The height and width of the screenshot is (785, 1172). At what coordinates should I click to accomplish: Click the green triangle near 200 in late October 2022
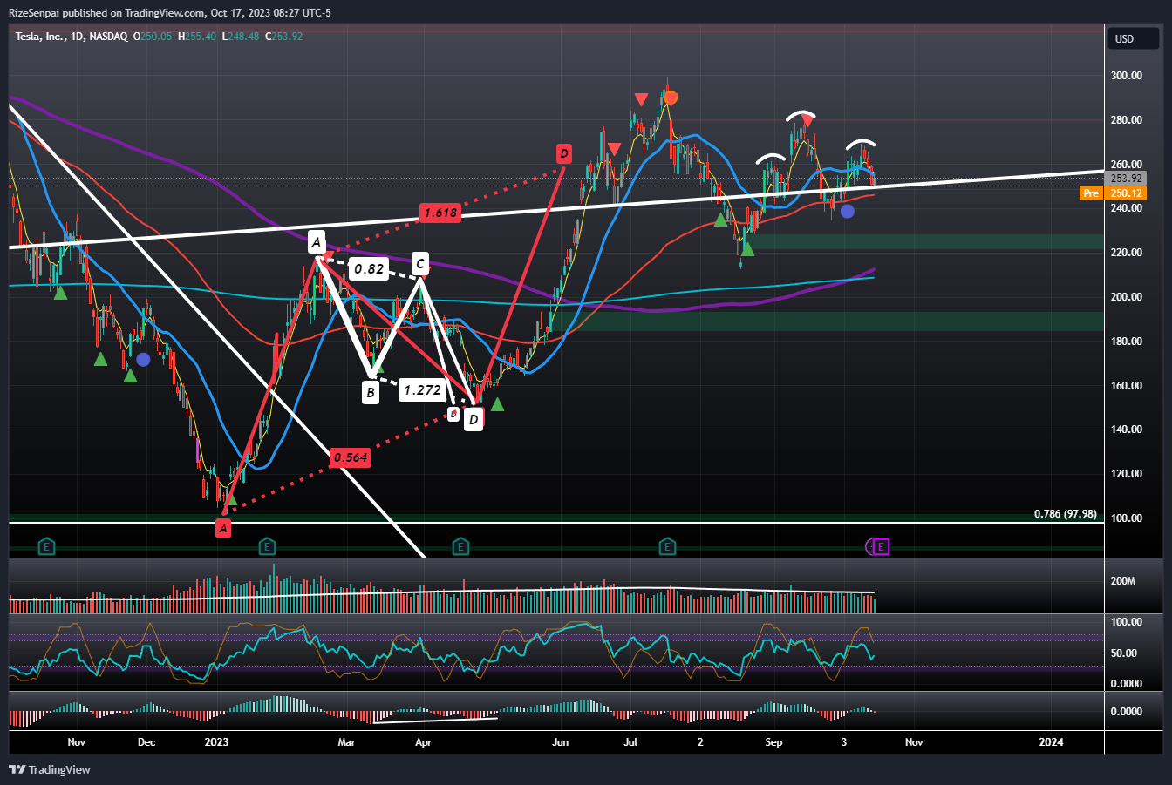pos(60,293)
